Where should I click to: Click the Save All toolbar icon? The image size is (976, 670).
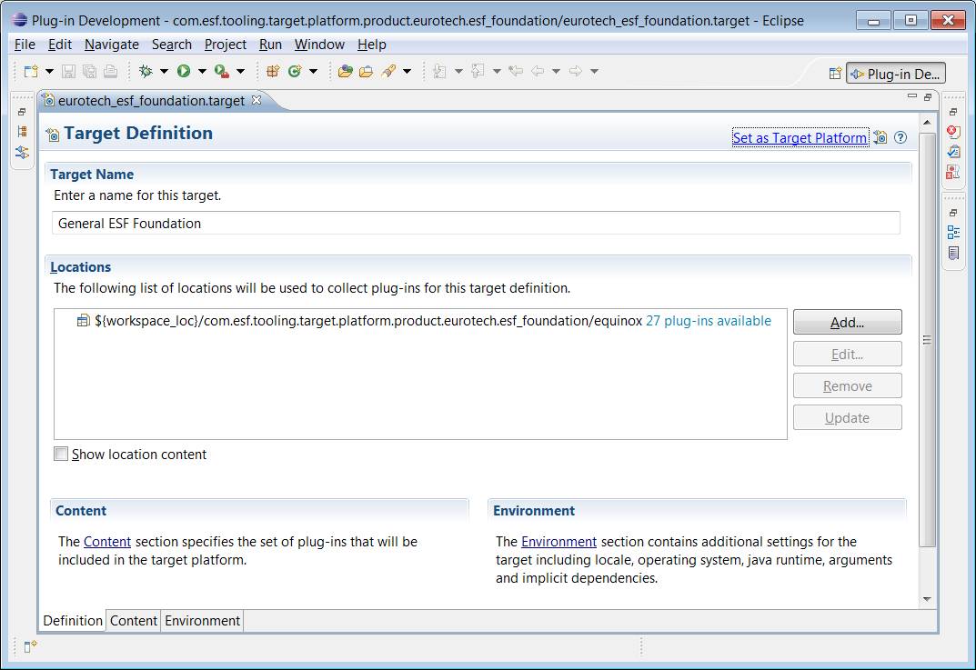90,71
